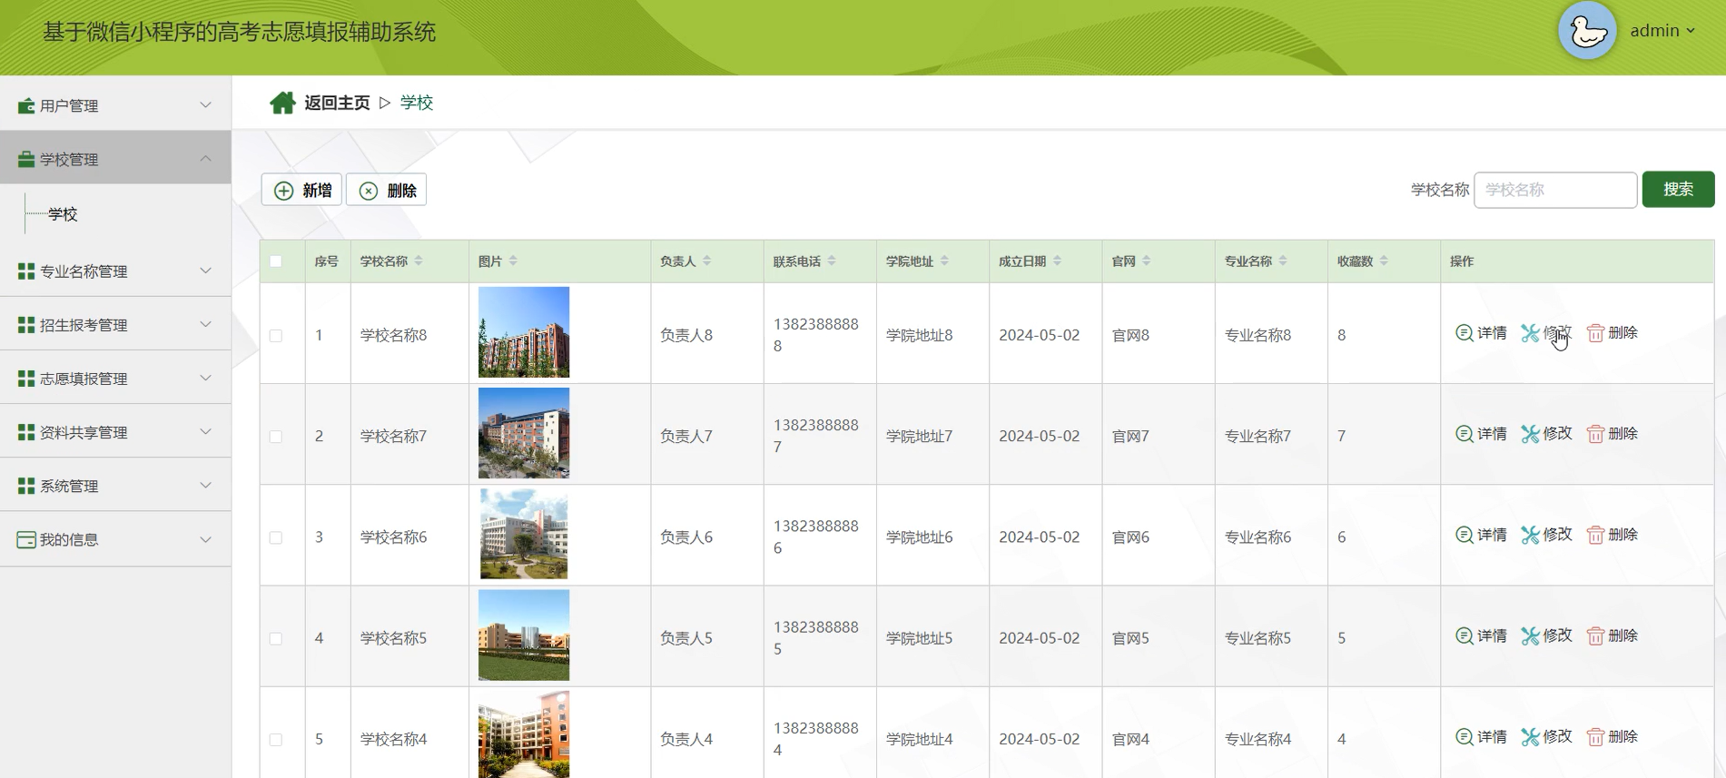Screen dimensions: 1726x778
Task: Click the 新增 button
Action: [301, 190]
